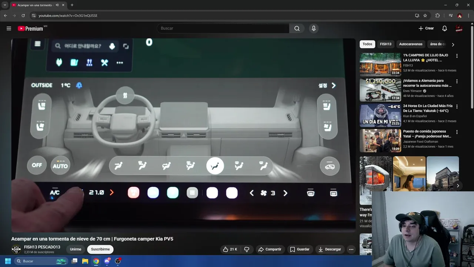Screen dimensions: 474x267
Task: Switch to Chrome in the taskbar
Action: coord(96,261)
